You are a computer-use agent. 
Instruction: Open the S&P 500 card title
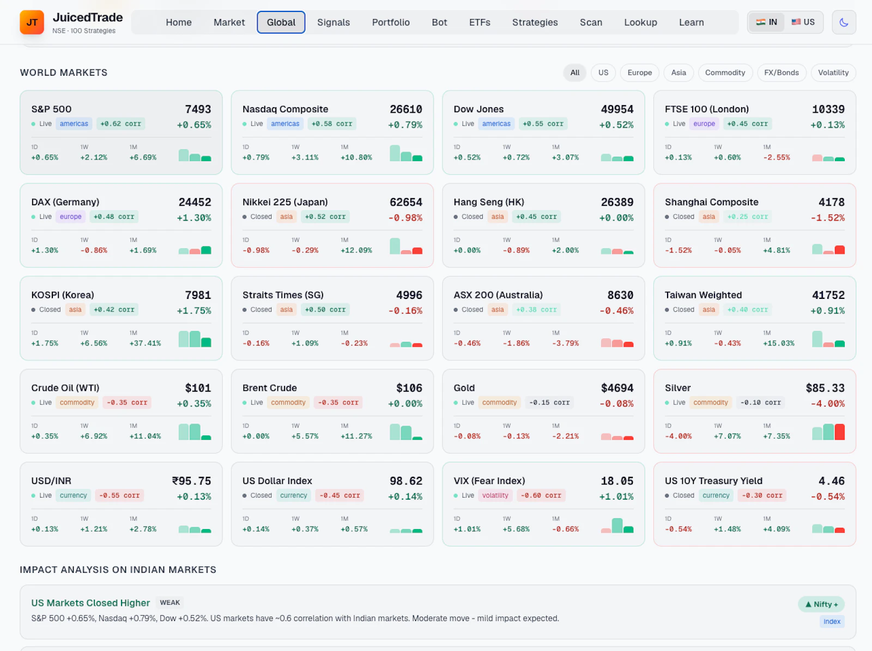point(51,109)
